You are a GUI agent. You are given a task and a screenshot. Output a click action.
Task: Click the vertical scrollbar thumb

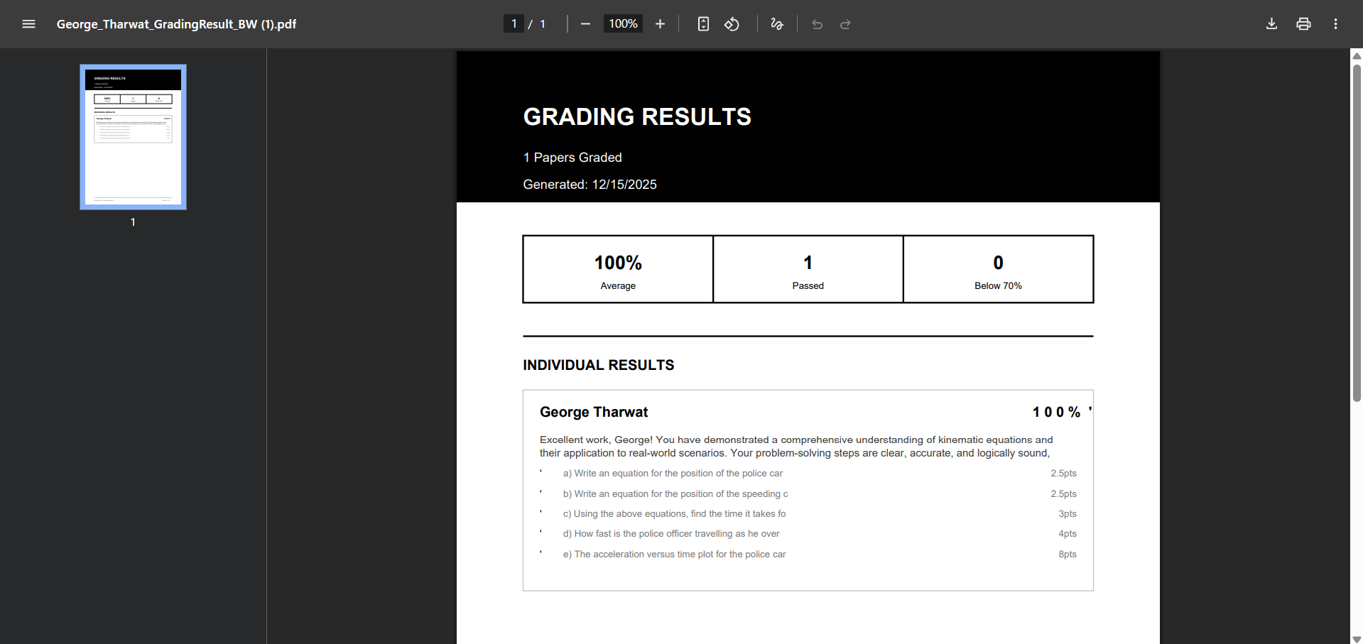tap(1357, 233)
